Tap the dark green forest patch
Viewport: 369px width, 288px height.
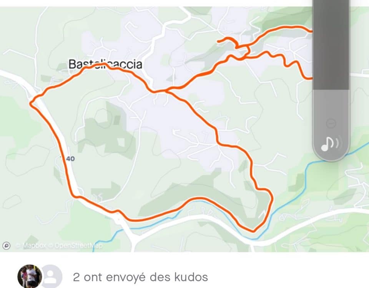(108, 132)
